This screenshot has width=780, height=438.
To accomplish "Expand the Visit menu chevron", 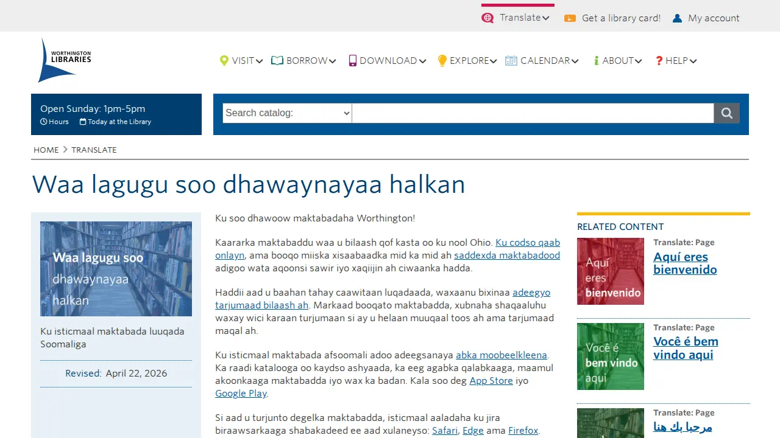I will coord(260,61).
